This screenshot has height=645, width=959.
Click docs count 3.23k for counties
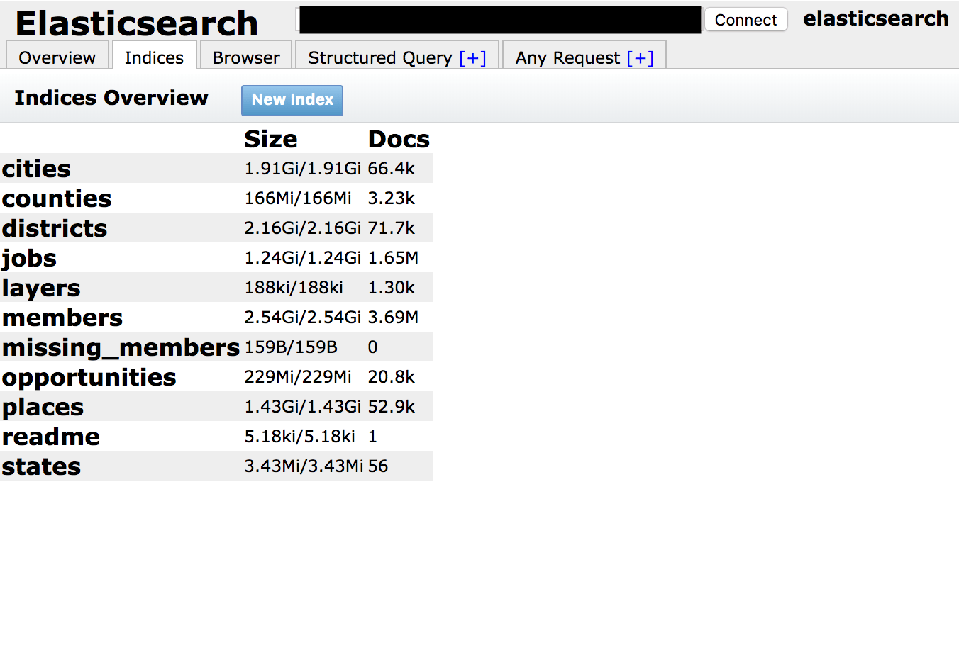[x=392, y=198]
